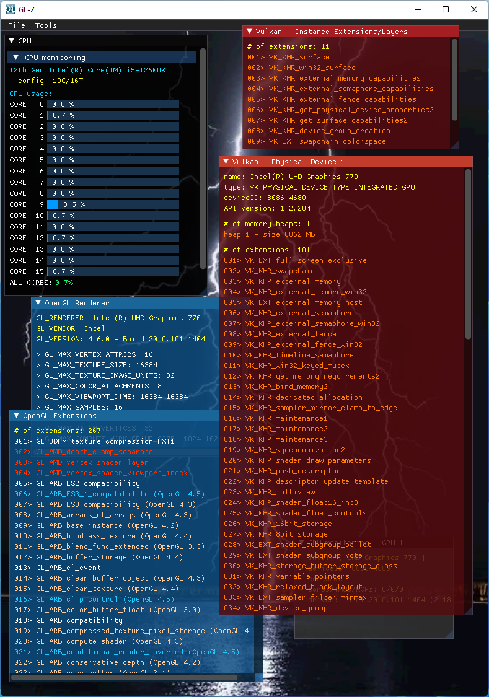Click the GL-Z app icon in title bar
Screen dimensions: 489x697
coord(10,9)
